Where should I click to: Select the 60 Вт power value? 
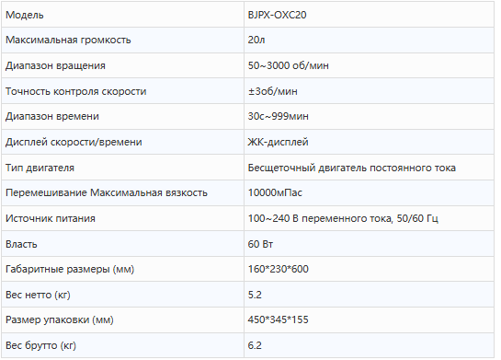pos(260,244)
